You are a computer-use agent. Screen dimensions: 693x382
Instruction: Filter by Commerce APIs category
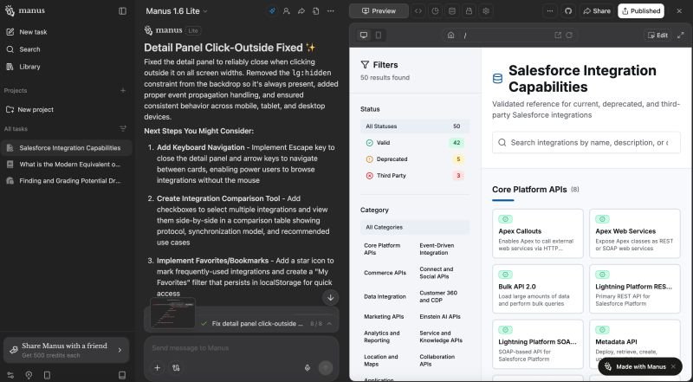[x=386, y=273]
